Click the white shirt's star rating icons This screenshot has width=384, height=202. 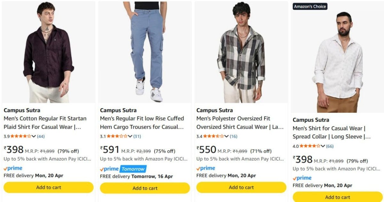tap(309, 146)
